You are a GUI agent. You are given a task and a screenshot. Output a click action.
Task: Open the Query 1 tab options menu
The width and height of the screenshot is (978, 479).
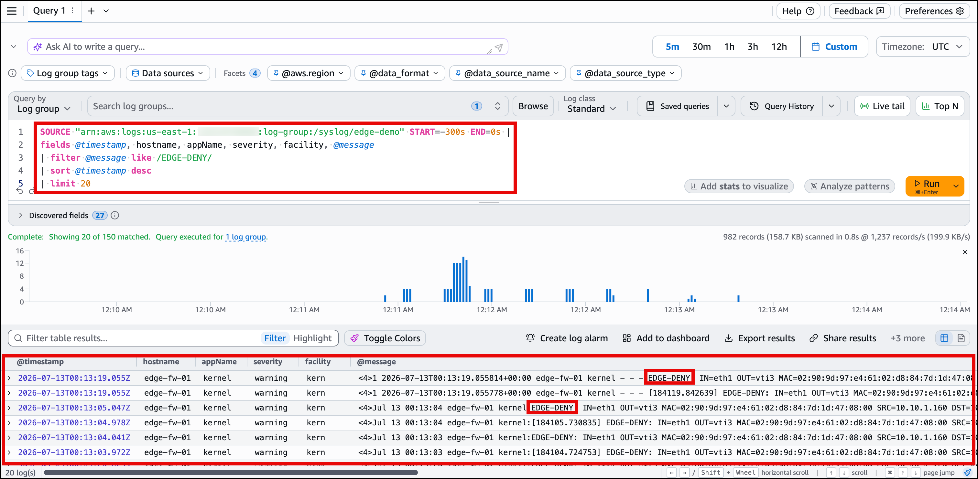[x=72, y=11]
